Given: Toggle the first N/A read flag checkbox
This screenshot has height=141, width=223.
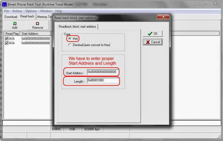Looking at the screenshot, I should [x=7, y=39].
